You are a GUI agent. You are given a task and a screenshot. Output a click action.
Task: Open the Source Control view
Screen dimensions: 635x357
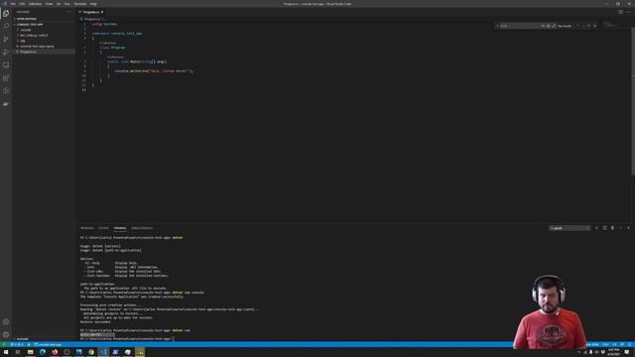click(x=6, y=40)
